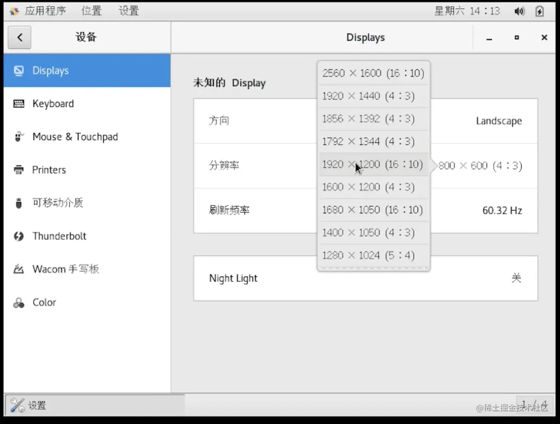560x424 pixels.
Task: Open Color settings panel
Action: [x=87, y=303]
